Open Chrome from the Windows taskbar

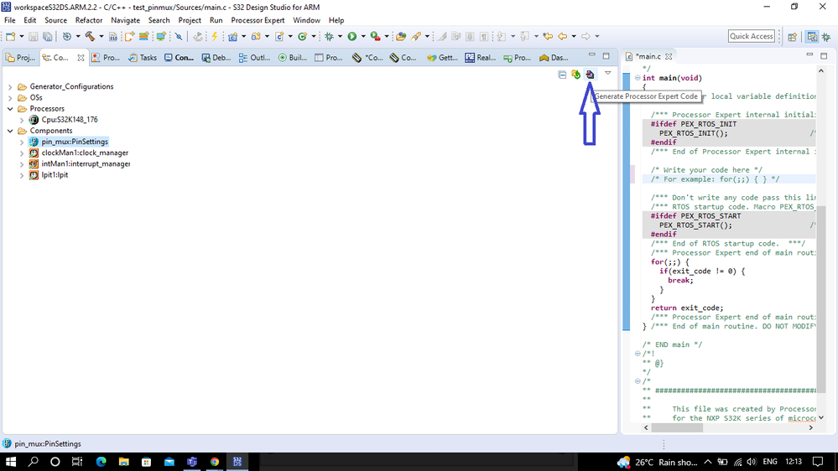click(x=214, y=462)
